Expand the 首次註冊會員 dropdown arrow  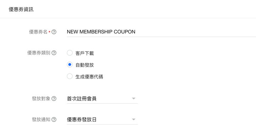134,98
